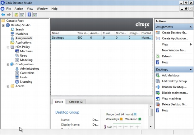The width and height of the screenshot is (194, 135).
Task: Click the Up one level folder icon
Action: (16, 15)
